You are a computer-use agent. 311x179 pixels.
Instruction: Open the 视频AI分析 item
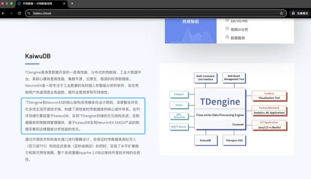tap(239, 30)
